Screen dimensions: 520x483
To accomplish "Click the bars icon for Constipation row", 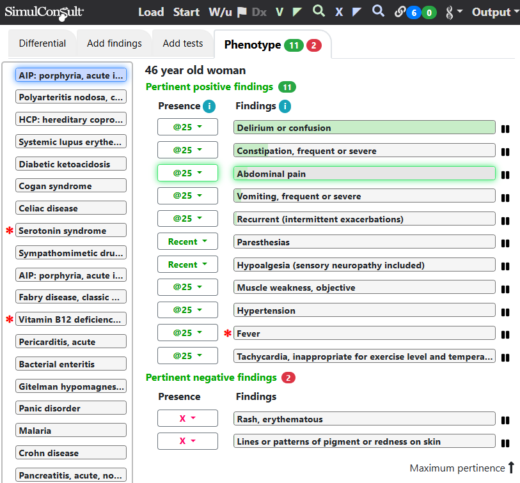I will pyautogui.click(x=505, y=152).
